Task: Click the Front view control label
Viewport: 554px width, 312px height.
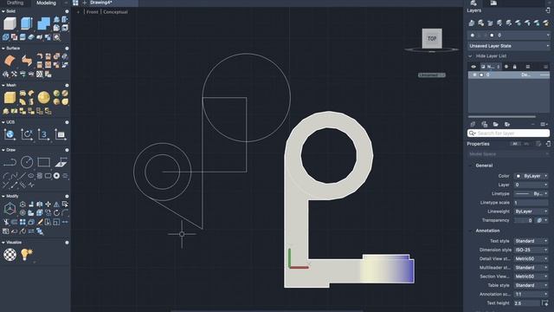Action: tap(93, 12)
